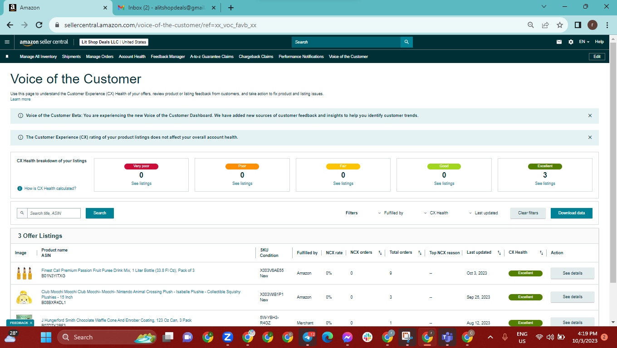Click the Search title, ASIN input field
The height and width of the screenshot is (348, 617).
click(54, 213)
